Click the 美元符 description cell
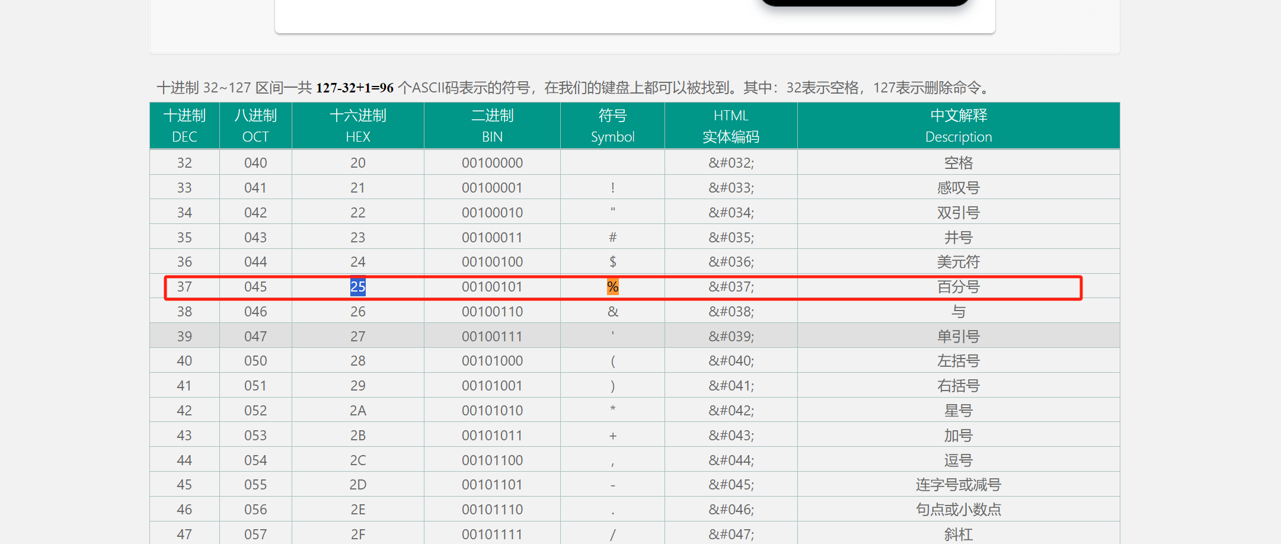 (959, 261)
